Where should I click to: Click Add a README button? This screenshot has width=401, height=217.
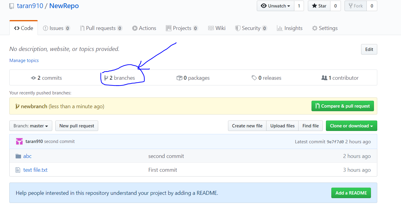pos(351,193)
